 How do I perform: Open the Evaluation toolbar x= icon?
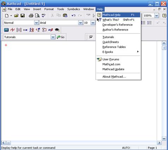25,30
